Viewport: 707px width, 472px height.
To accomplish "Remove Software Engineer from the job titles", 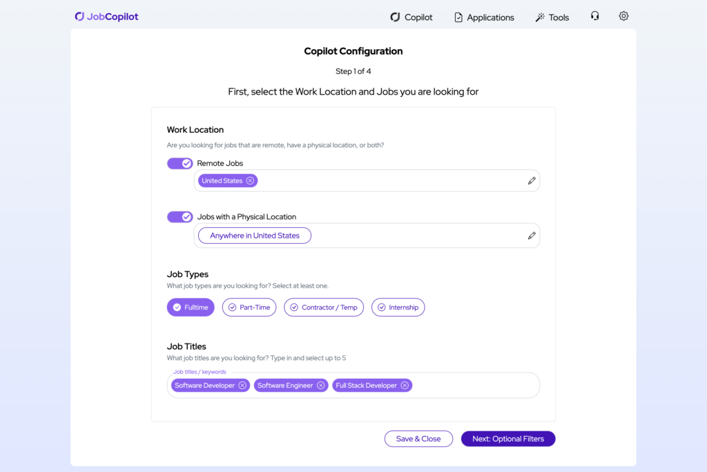I will pyautogui.click(x=320, y=385).
